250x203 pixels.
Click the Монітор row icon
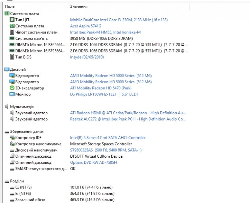coord(12,94)
